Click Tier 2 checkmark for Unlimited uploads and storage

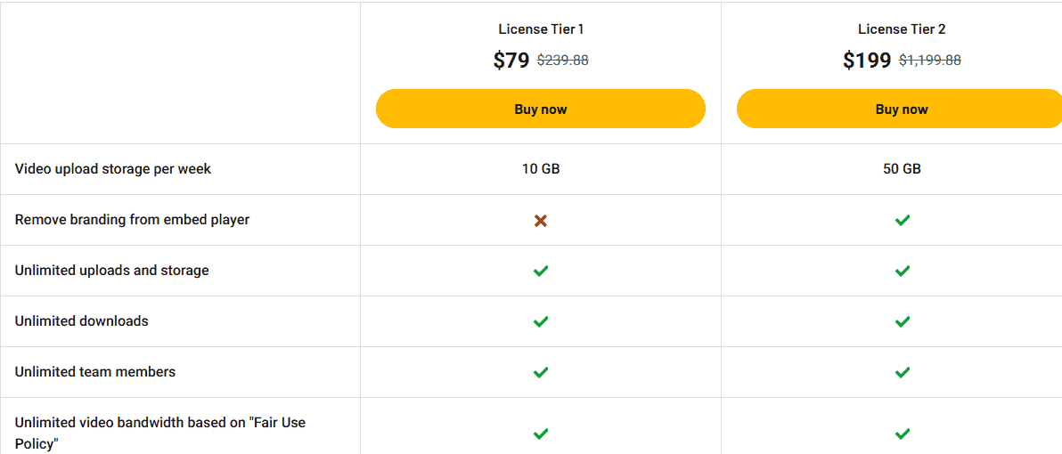coord(902,271)
